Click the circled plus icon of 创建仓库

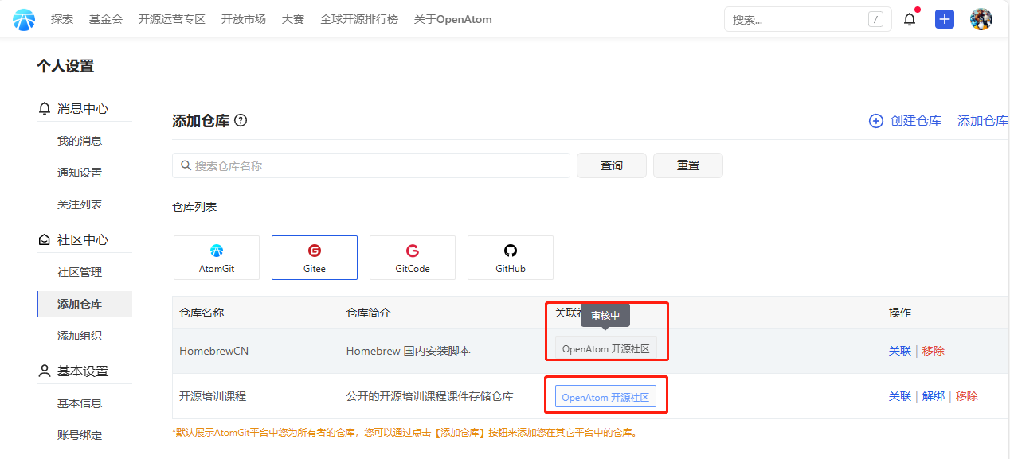click(x=876, y=121)
